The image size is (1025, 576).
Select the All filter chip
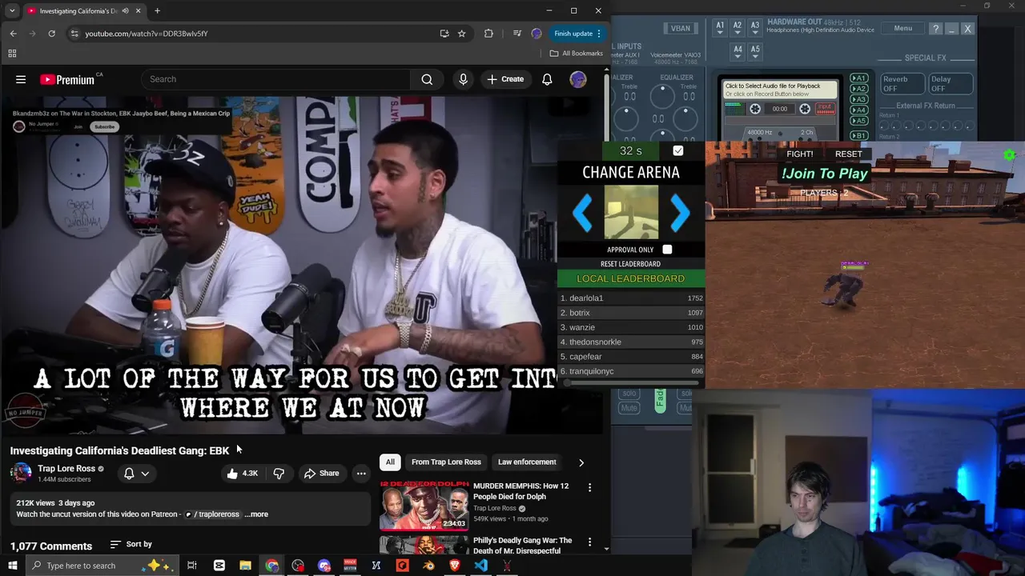click(390, 462)
